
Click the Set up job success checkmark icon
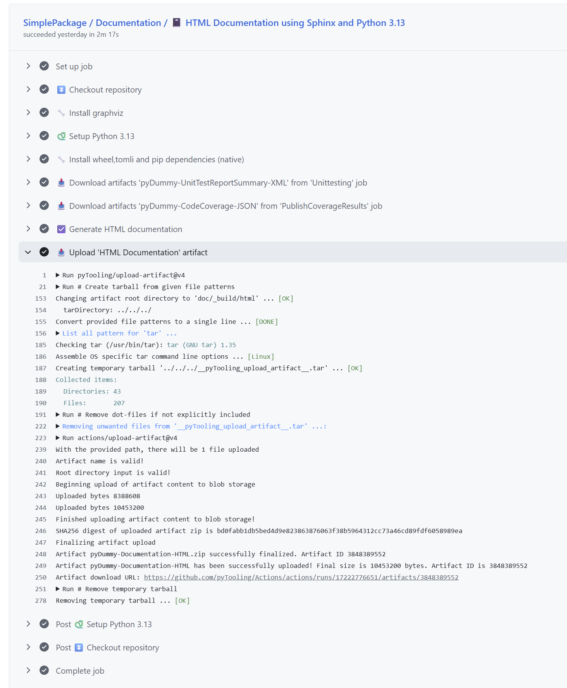(44, 66)
